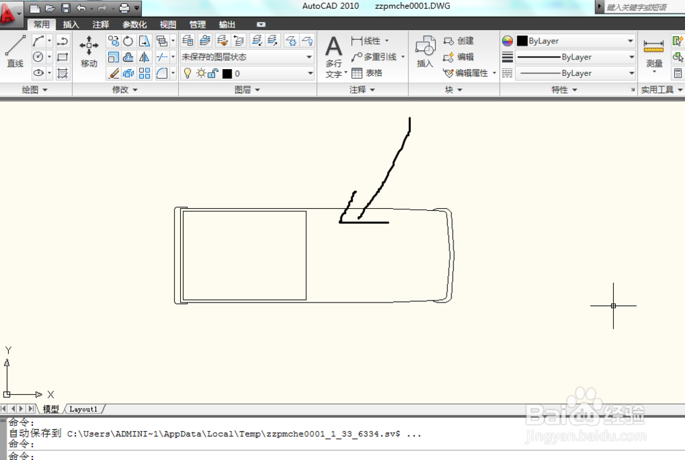Toggle layer 0 freeze sun icon
Image resolution: width=685 pixels, height=460 pixels.
pyautogui.click(x=201, y=73)
